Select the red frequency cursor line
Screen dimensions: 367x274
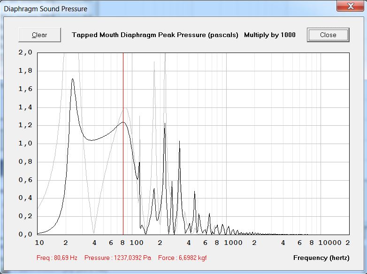123,144
